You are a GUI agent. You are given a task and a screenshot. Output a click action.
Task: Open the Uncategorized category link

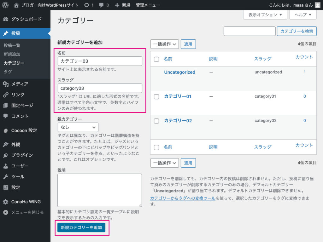pyautogui.click(x=179, y=72)
